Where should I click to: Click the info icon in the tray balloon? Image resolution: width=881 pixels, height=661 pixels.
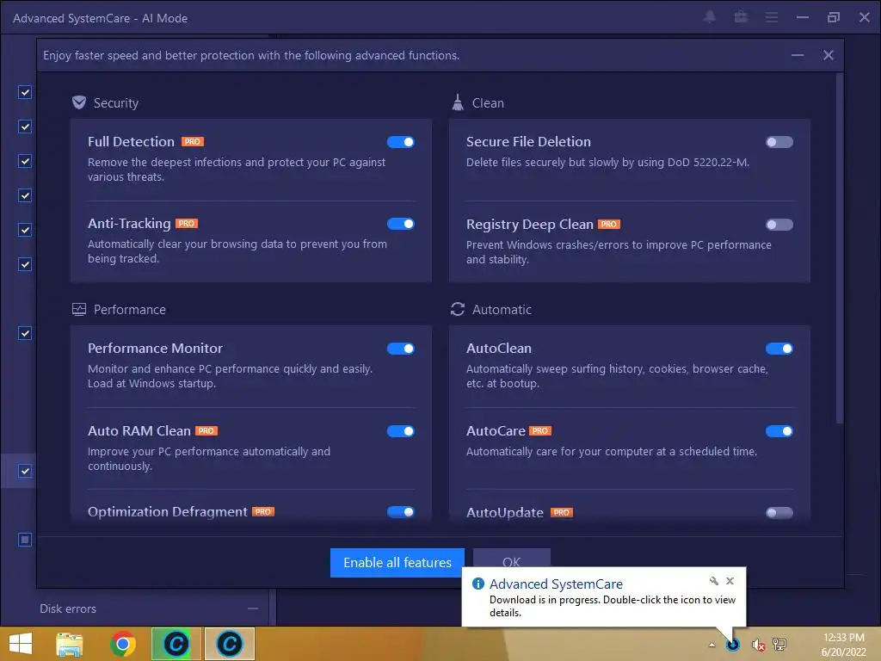pos(478,584)
